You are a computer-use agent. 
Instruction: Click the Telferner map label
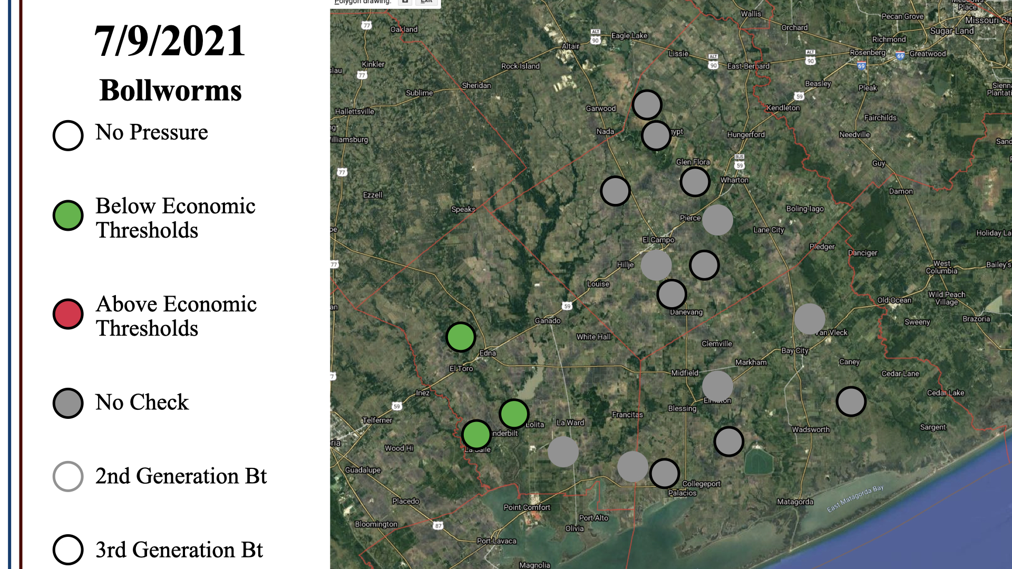coord(377,420)
